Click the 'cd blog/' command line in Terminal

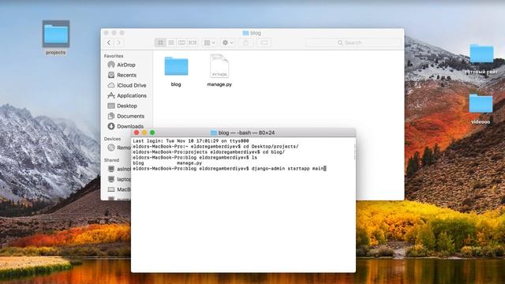click(208, 152)
